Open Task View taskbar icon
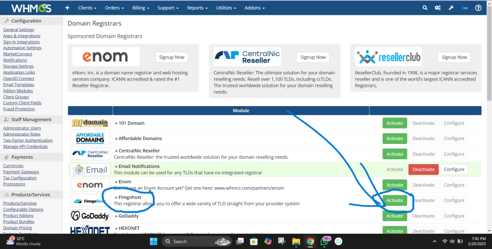This screenshot has height=249, width=492. (x=240, y=241)
